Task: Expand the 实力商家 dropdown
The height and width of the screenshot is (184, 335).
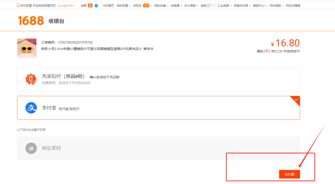Action: (x=191, y=6)
